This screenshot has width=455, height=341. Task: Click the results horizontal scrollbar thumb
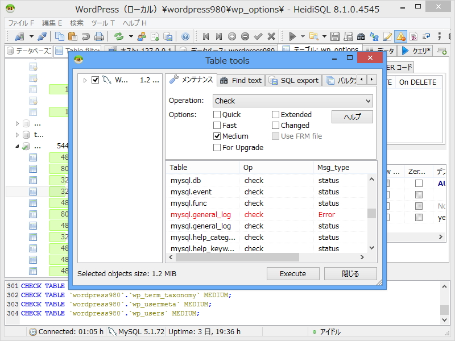[237, 257]
